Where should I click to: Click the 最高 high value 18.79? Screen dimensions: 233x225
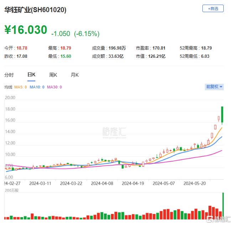(x=66, y=48)
